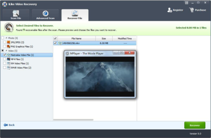Click the JPG/JPEG file type icon
The image size is (211, 138).
(8, 42)
